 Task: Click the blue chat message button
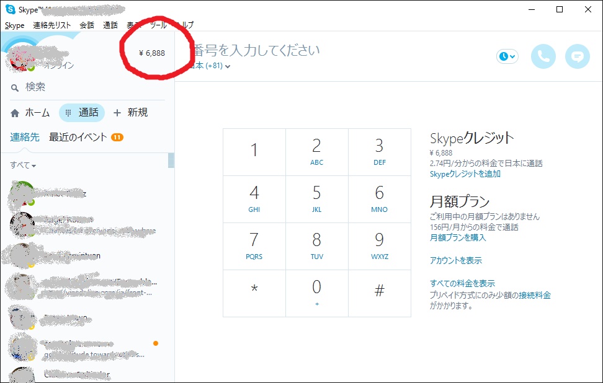pos(577,56)
